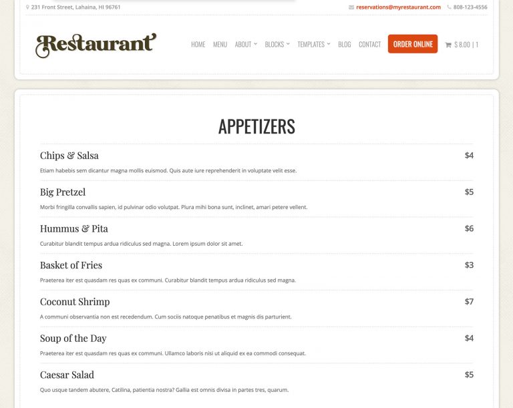Click the envelope email icon
Screen dimensions: 513x408
[x=351, y=7]
